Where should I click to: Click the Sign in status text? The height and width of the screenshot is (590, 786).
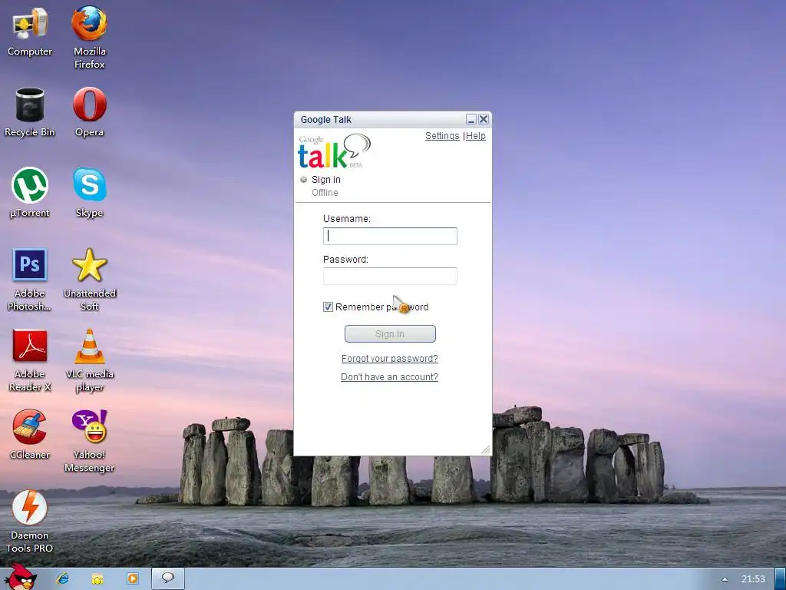pos(325,180)
